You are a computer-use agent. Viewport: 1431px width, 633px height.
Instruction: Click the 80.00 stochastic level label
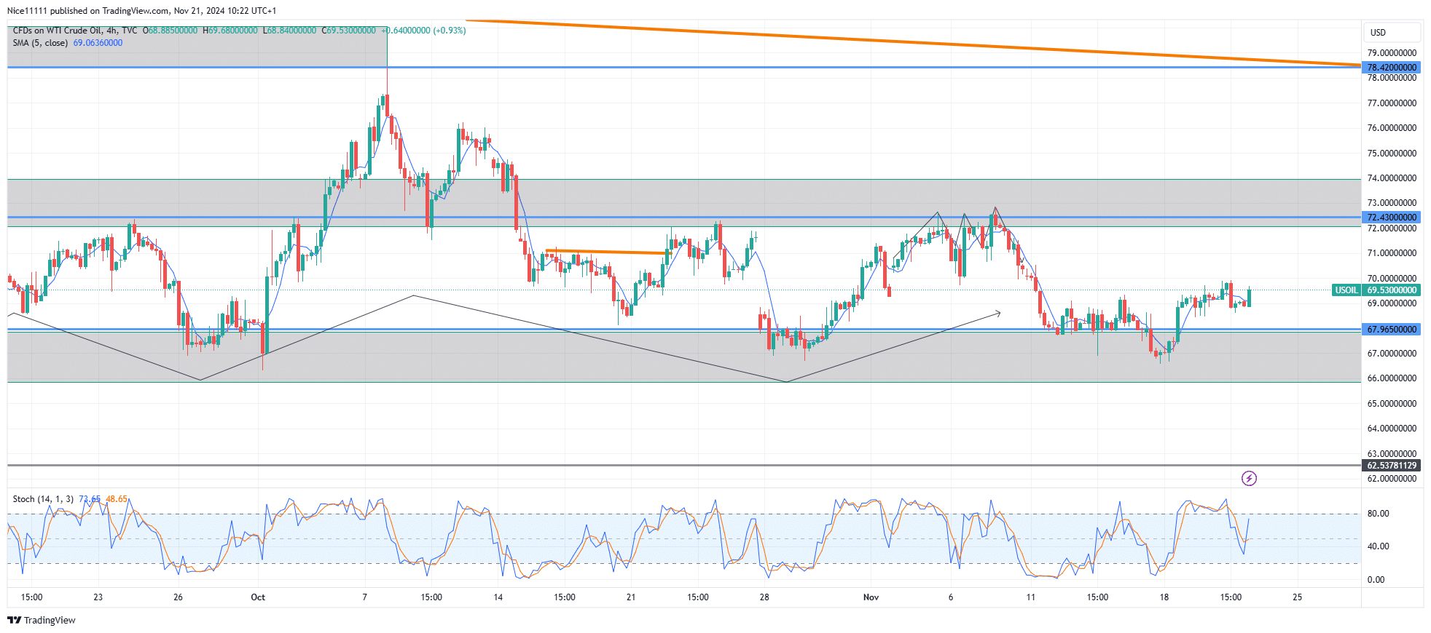[1378, 513]
